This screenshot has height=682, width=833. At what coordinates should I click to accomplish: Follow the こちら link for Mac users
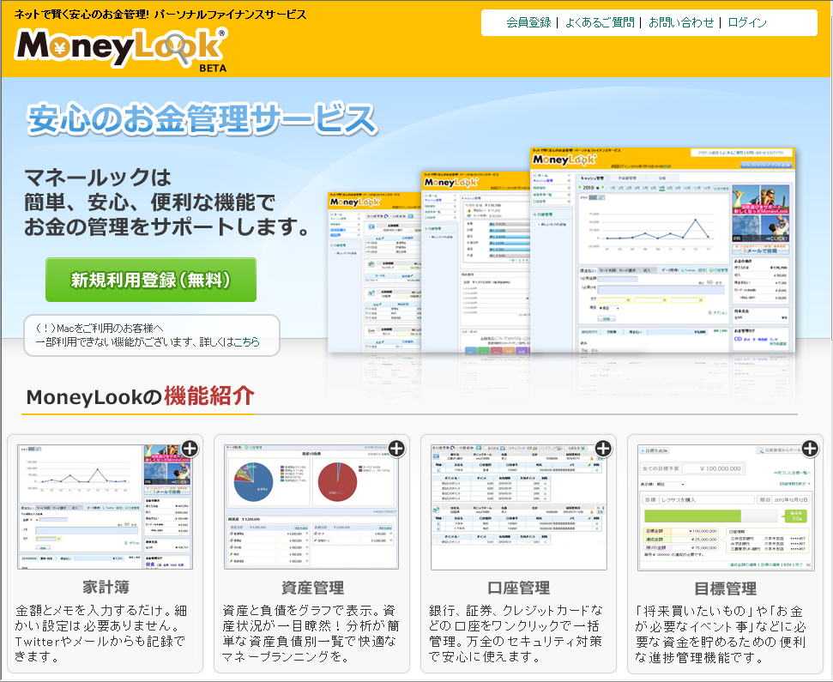tap(246, 342)
